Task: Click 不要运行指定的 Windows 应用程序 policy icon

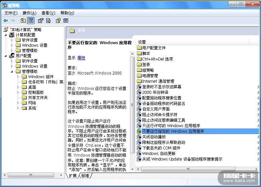Action: [139, 131]
